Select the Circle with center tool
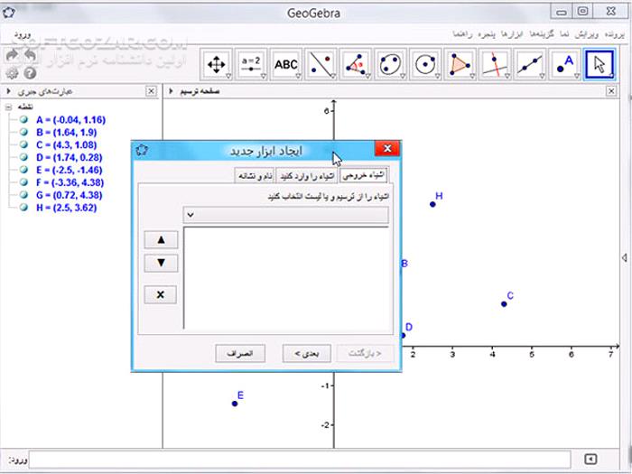Viewport: 632px width, 474px height. [x=425, y=64]
